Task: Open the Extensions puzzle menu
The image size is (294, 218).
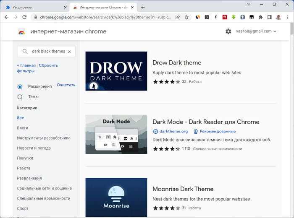Action: (x=260, y=17)
